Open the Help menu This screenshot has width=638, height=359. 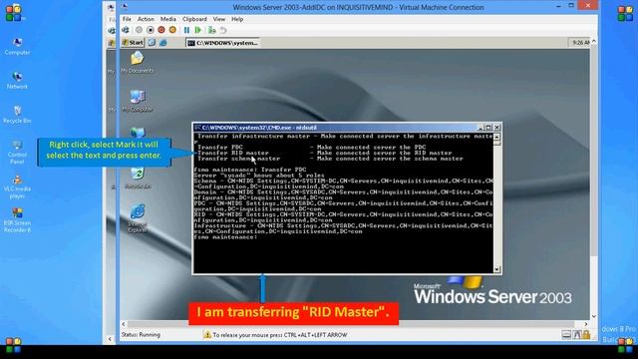[237, 19]
